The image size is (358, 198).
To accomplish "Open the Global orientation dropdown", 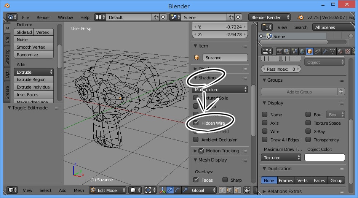I will [x=203, y=190].
